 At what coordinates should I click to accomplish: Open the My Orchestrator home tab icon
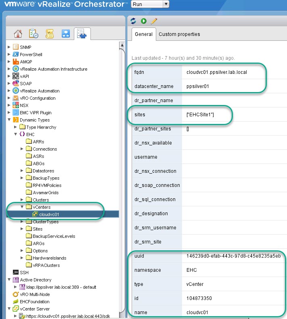17,34
